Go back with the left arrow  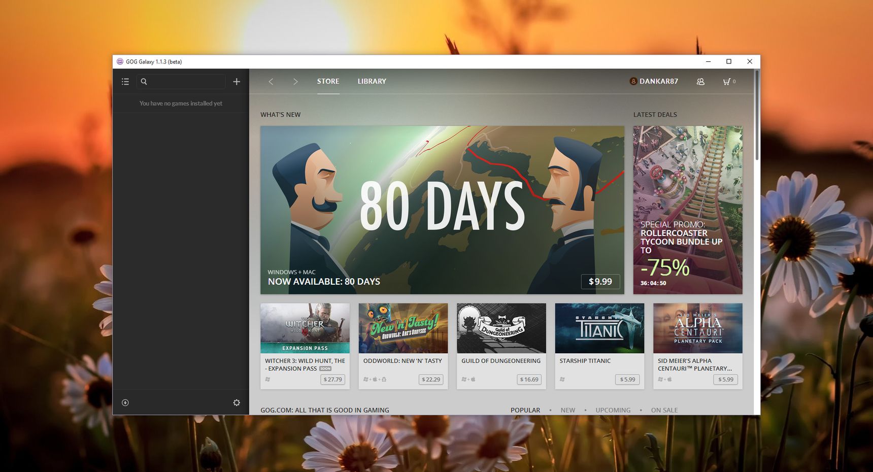pyautogui.click(x=271, y=82)
